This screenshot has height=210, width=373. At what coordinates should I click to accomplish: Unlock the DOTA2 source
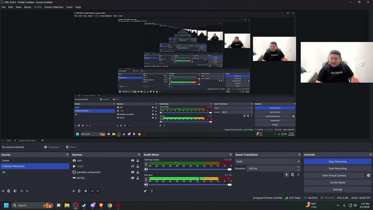pyautogui.click(x=138, y=178)
